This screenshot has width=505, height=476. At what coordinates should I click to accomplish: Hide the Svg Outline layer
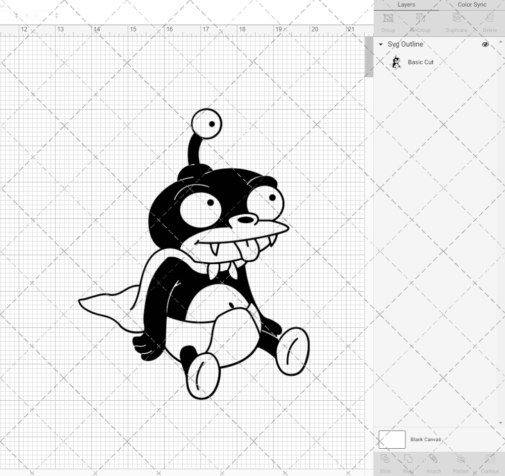pos(485,44)
